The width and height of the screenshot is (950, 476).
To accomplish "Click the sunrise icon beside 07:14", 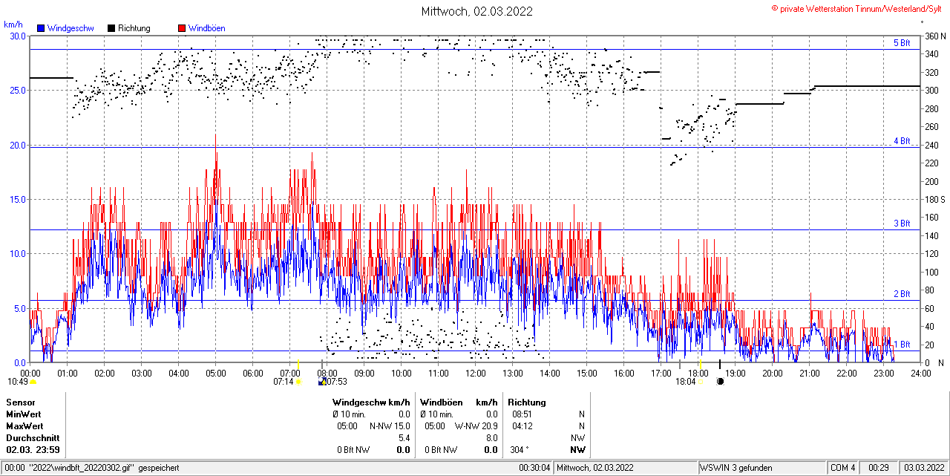I will click(299, 382).
